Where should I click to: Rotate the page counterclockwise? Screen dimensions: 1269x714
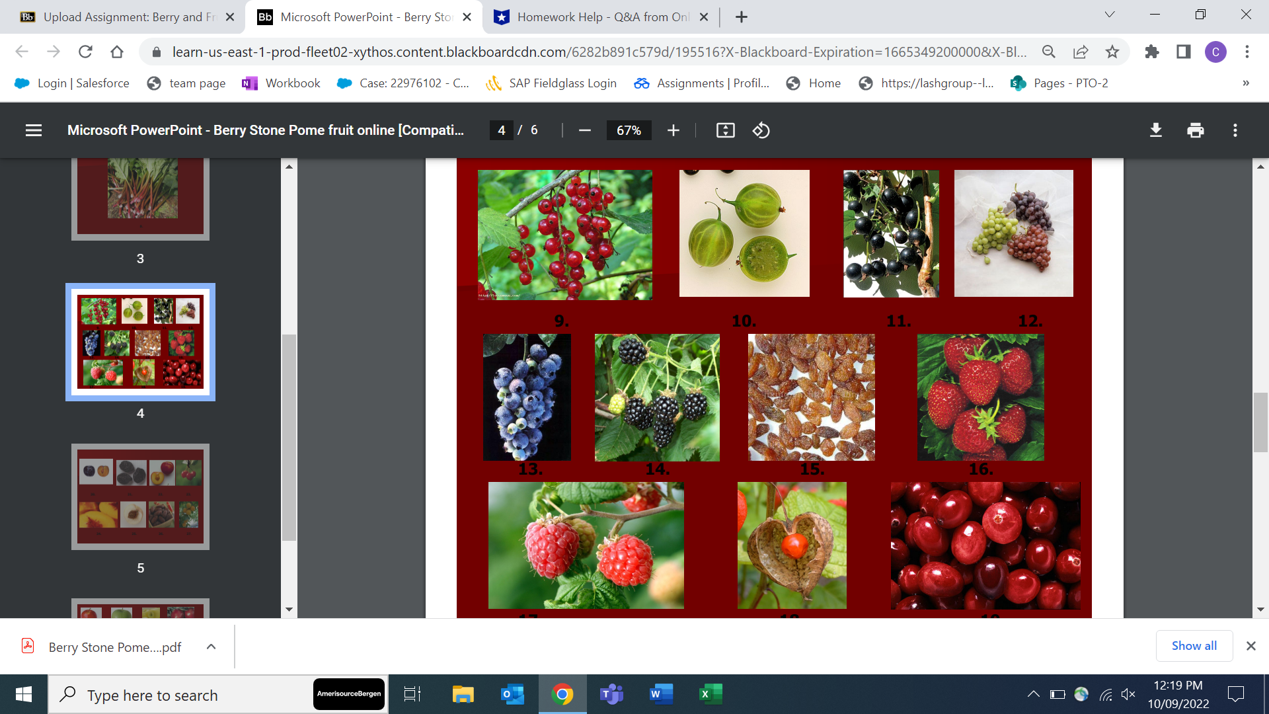(761, 130)
